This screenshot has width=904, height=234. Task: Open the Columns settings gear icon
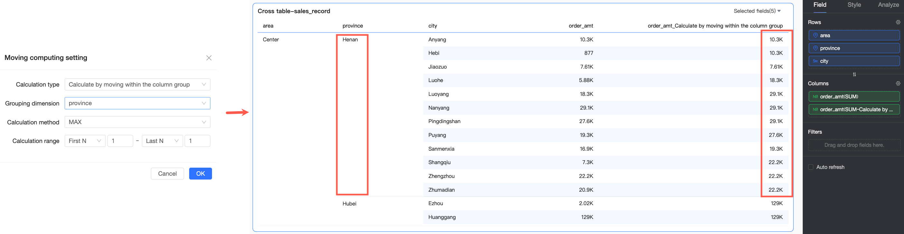898,84
